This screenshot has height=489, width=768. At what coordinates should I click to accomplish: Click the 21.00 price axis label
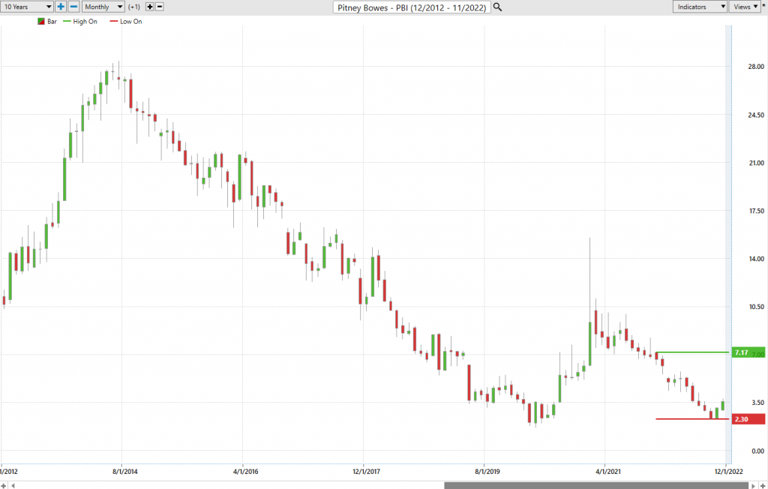756,163
